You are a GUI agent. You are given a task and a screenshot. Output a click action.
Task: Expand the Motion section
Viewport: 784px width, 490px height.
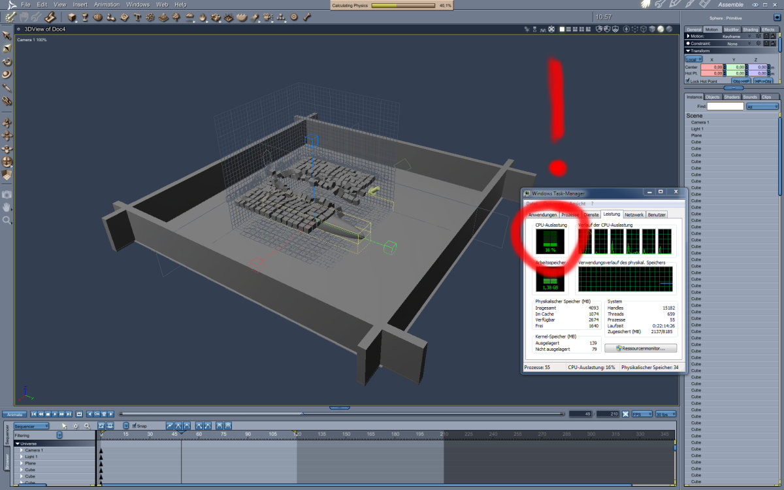coord(688,36)
